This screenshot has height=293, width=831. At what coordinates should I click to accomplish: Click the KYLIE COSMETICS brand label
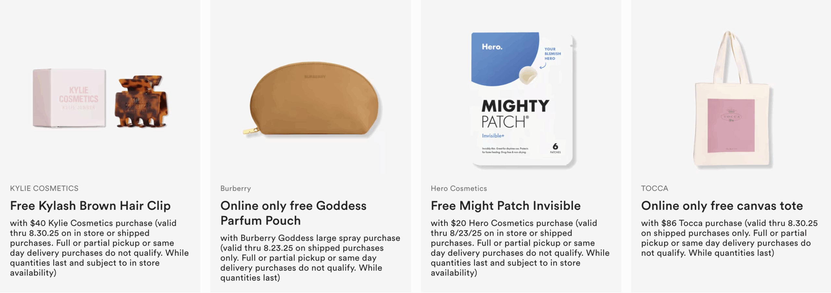(x=44, y=188)
